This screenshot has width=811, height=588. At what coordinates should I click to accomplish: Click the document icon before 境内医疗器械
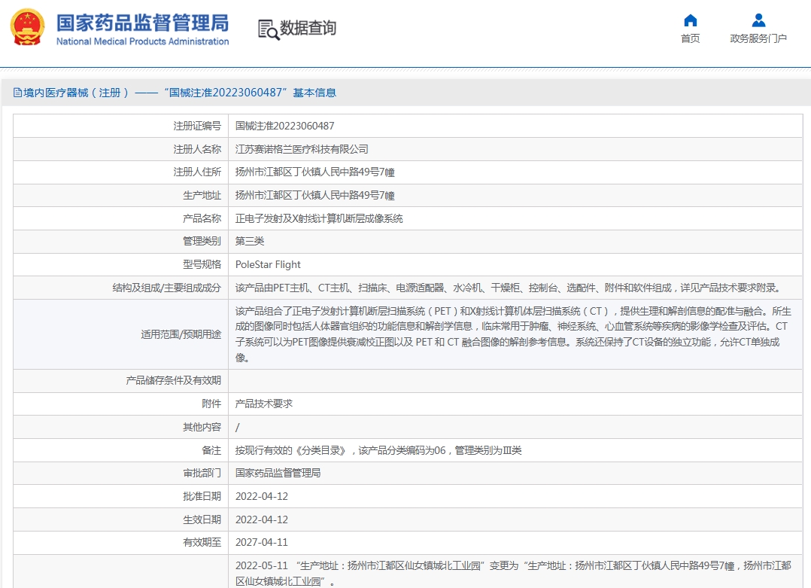tap(17, 93)
